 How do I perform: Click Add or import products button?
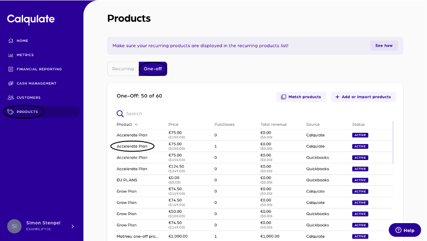363,97
